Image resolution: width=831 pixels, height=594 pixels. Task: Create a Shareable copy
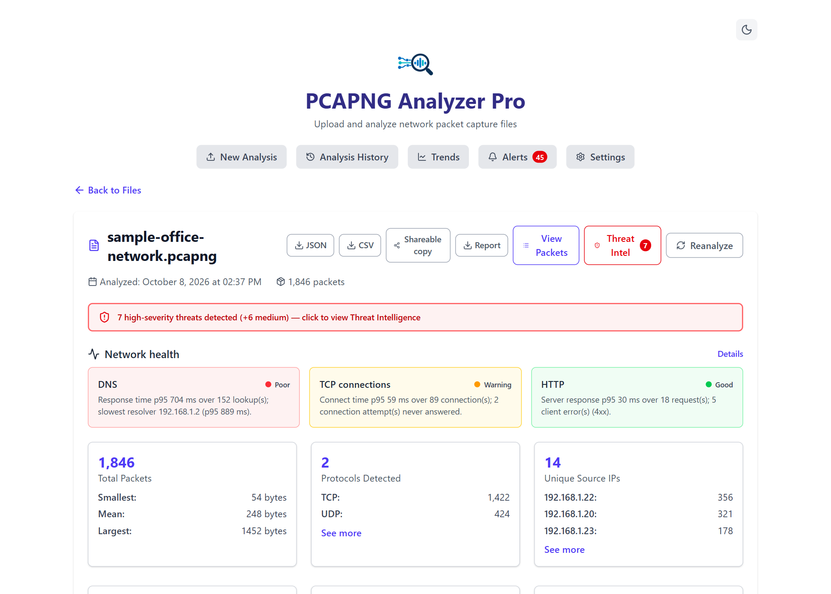(418, 245)
